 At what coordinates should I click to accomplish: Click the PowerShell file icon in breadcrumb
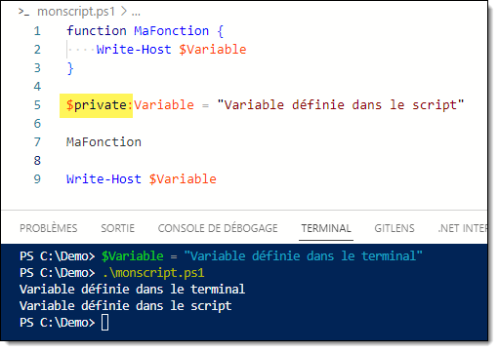click(23, 12)
